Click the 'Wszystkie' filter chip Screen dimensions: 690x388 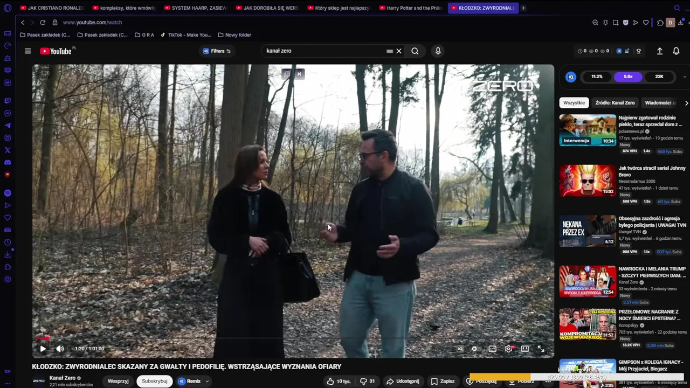point(574,102)
